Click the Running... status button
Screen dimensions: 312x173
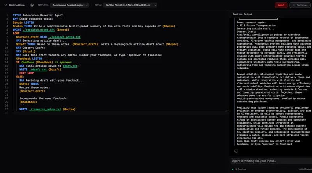point(300,5)
